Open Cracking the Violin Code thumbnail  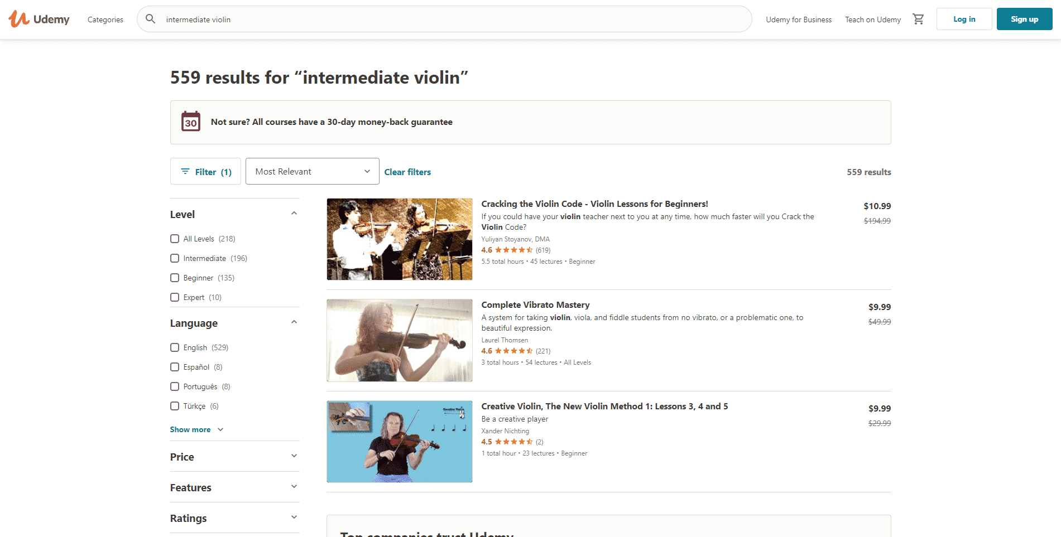(x=399, y=239)
